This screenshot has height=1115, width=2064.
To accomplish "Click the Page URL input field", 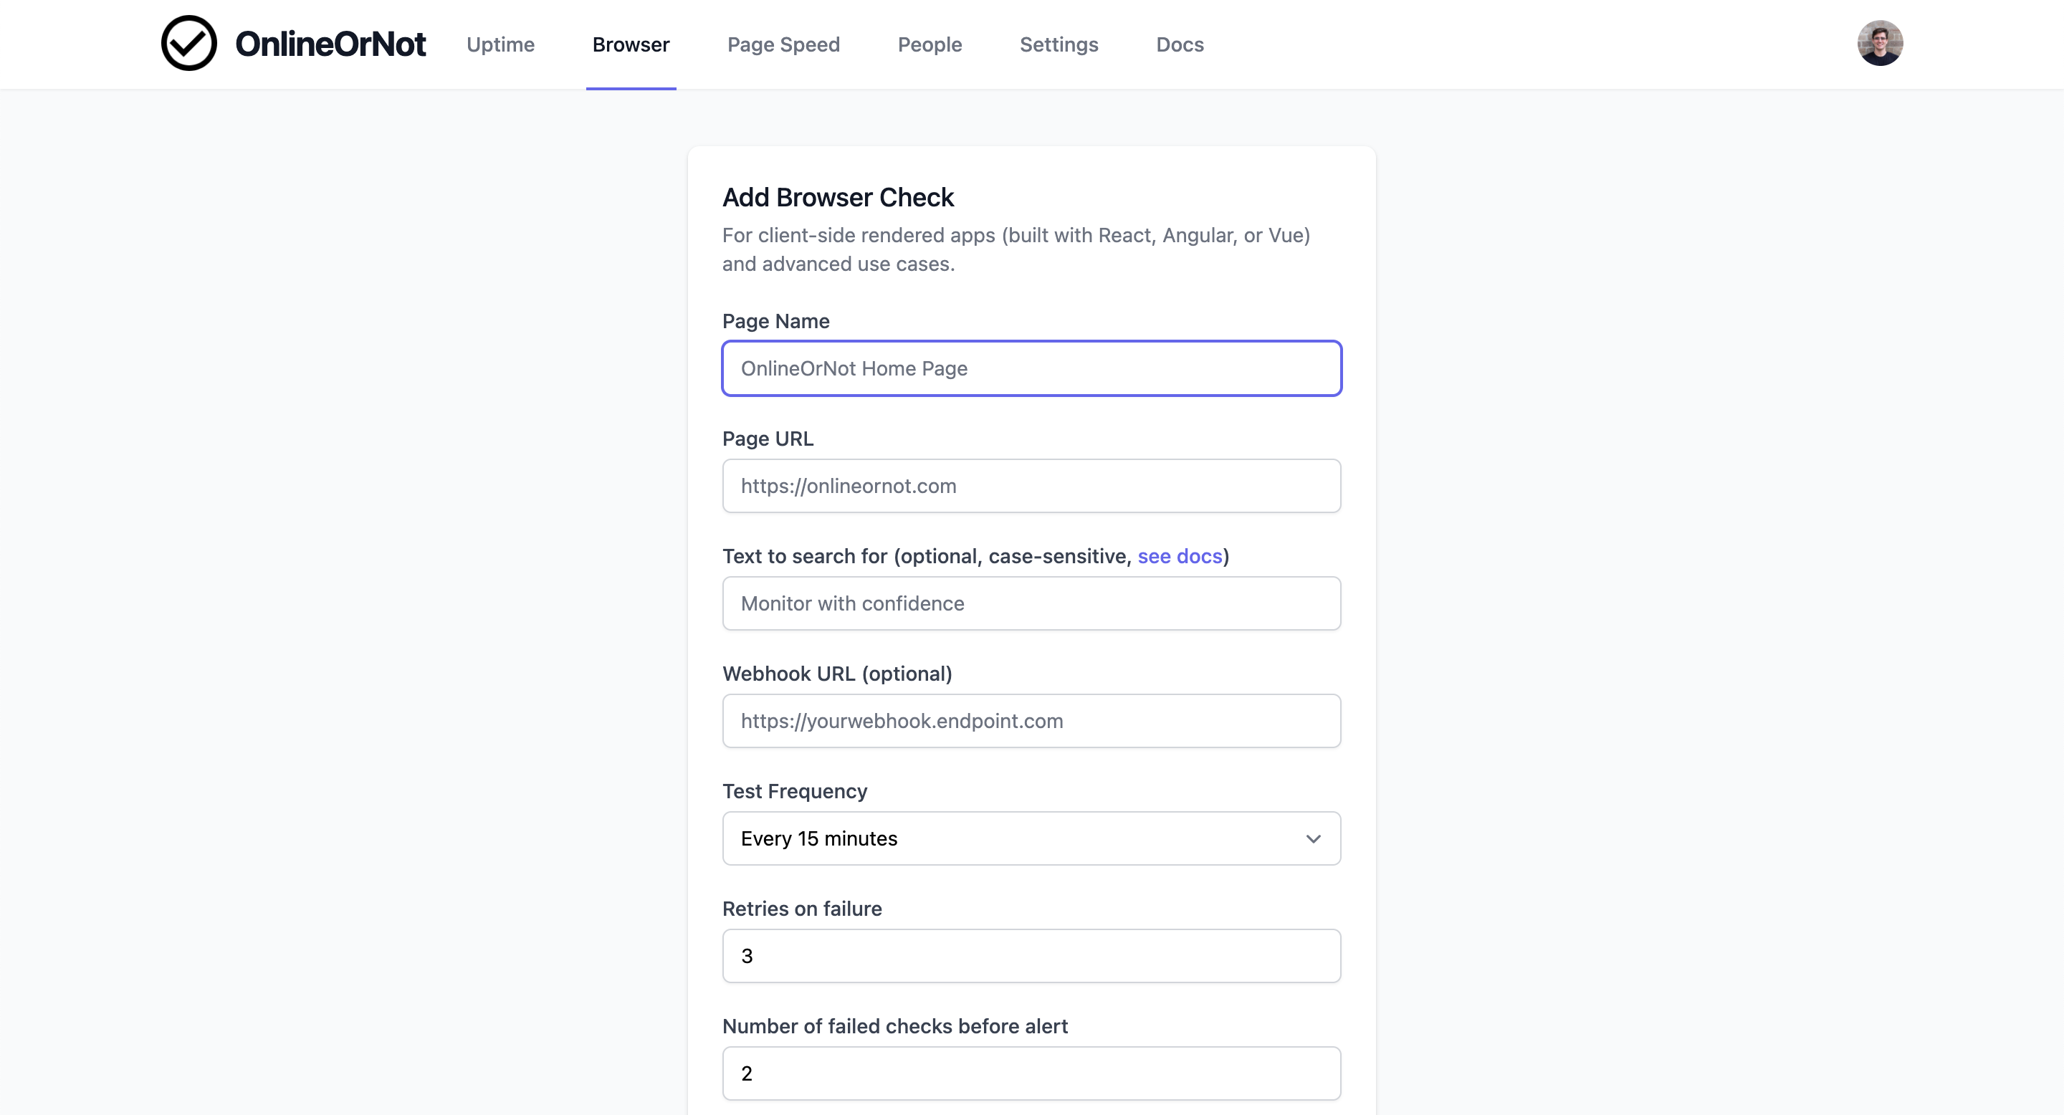I will (x=1031, y=487).
